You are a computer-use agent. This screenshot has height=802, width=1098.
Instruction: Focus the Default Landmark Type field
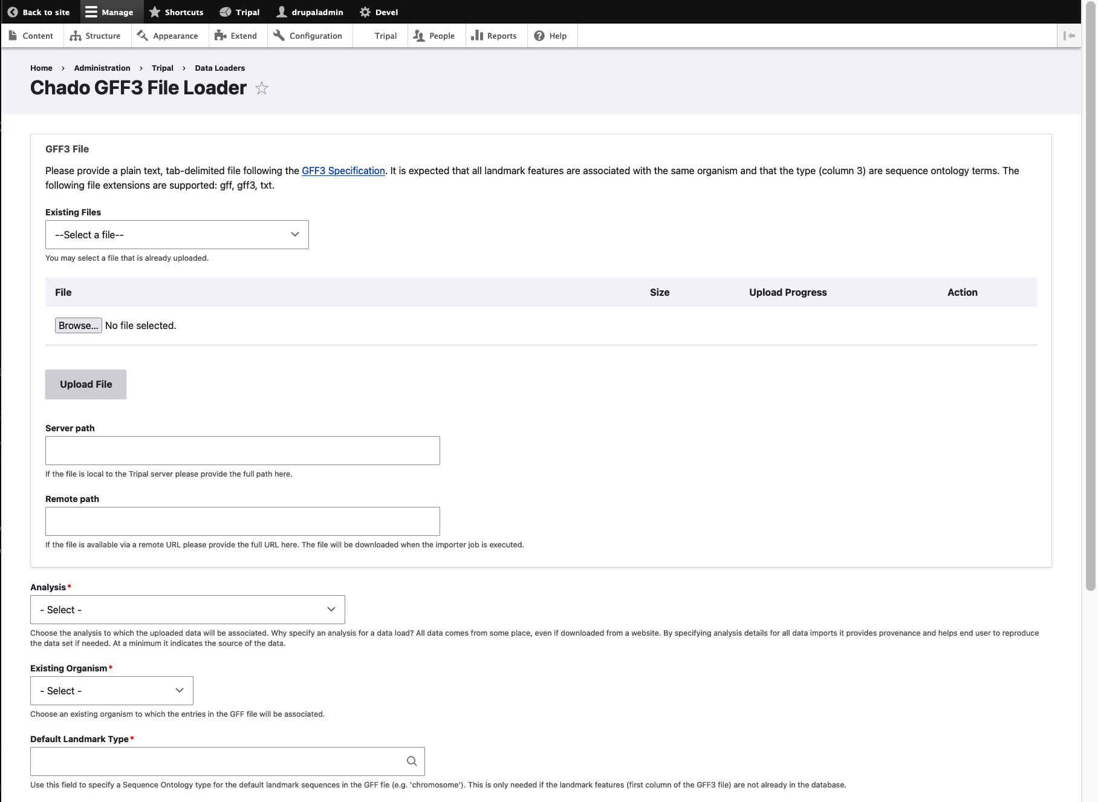(x=227, y=761)
